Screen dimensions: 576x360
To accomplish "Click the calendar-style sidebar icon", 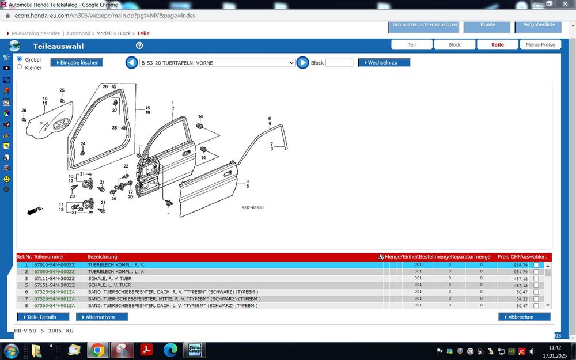I will [6, 102].
